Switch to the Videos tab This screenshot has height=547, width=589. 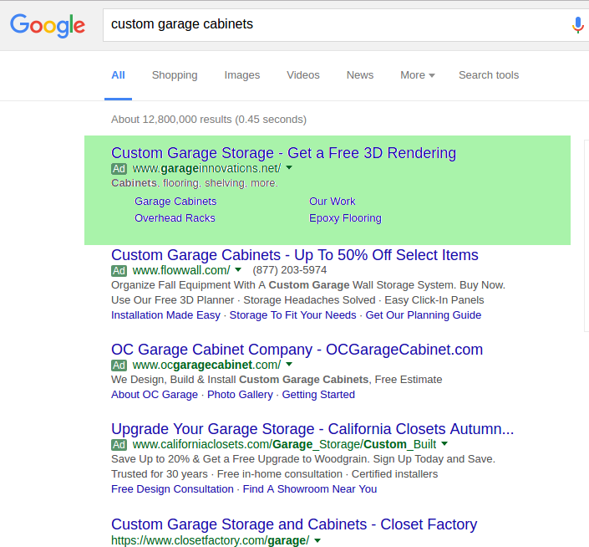pyautogui.click(x=303, y=75)
